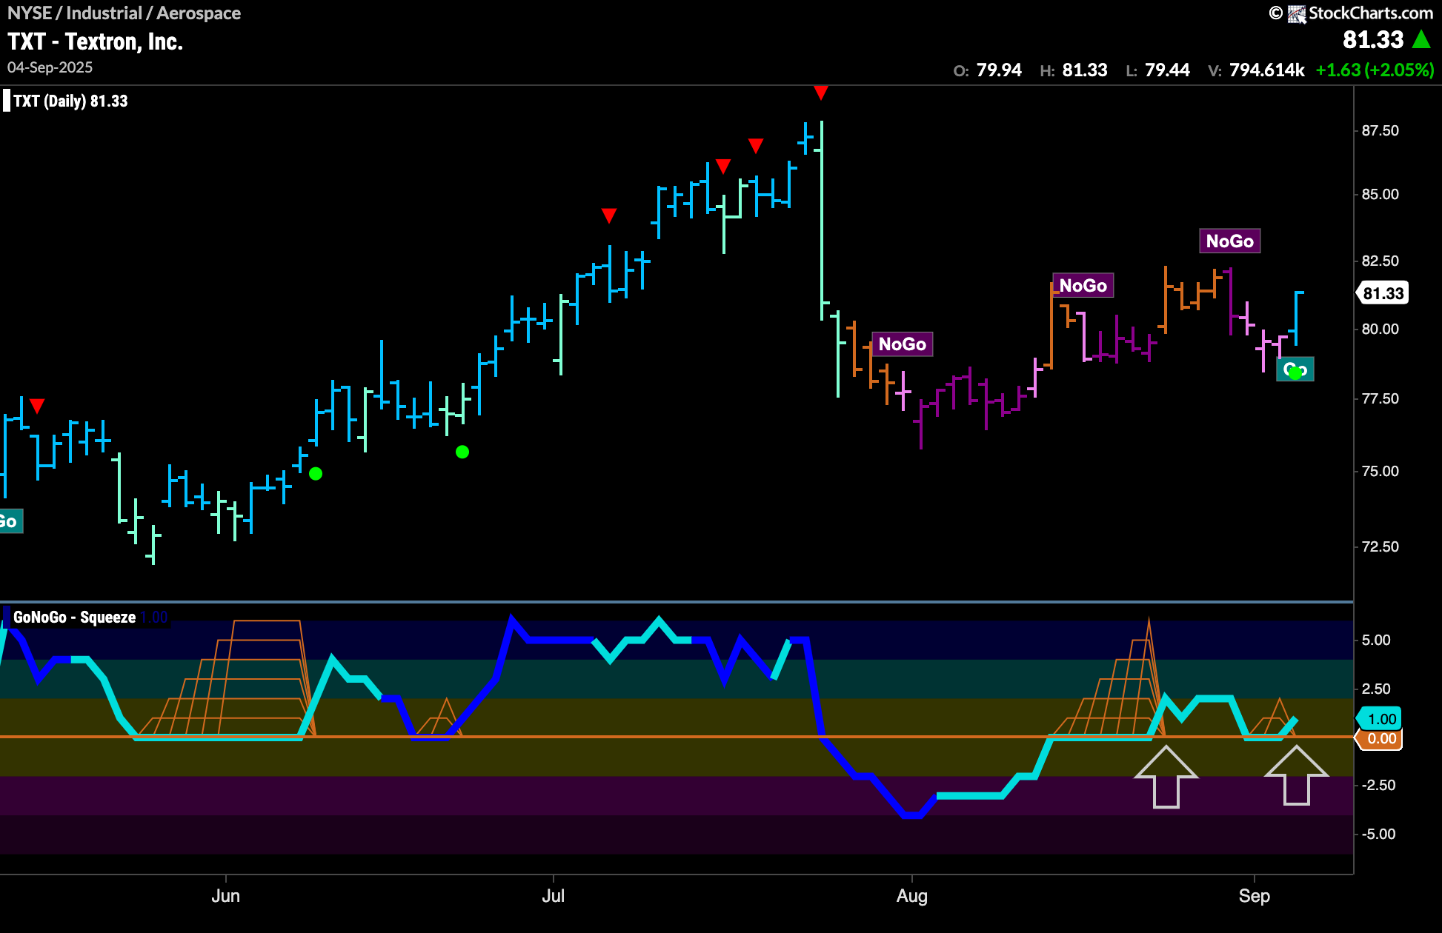The image size is (1442, 933).
Task: Click the red triangle at the far left
Action: point(37,406)
